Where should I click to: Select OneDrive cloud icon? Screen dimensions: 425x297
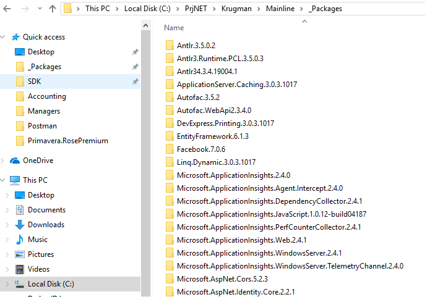[x=15, y=161]
